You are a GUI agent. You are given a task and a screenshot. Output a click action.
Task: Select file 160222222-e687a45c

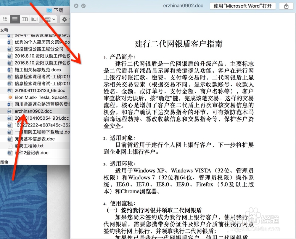point(35,125)
